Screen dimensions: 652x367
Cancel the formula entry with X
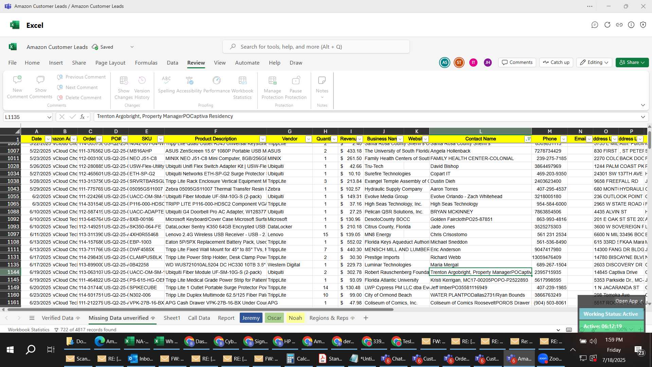point(62,117)
